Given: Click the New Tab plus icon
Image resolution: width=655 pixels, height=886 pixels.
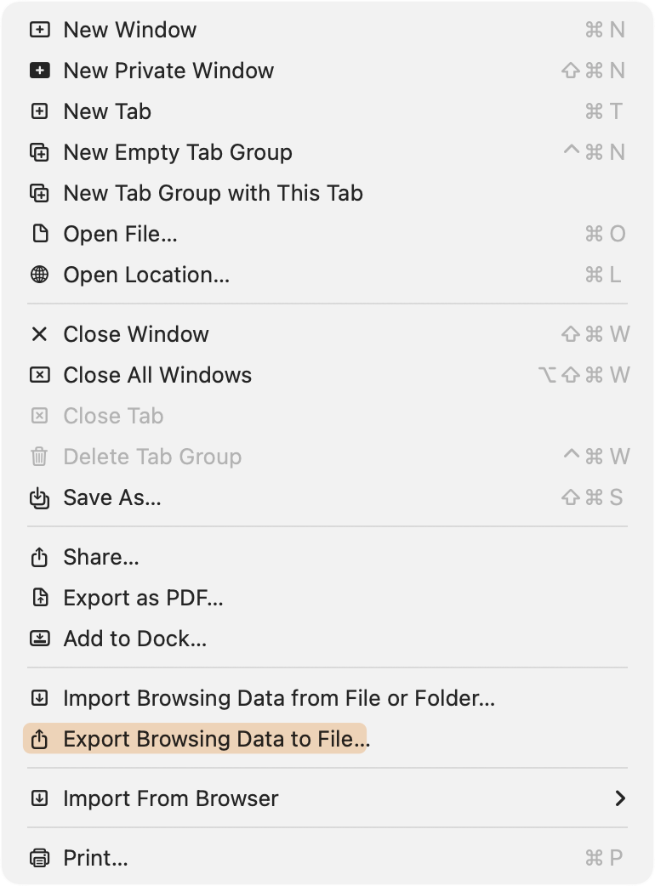Looking at the screenshot, I should pos(39,111).
